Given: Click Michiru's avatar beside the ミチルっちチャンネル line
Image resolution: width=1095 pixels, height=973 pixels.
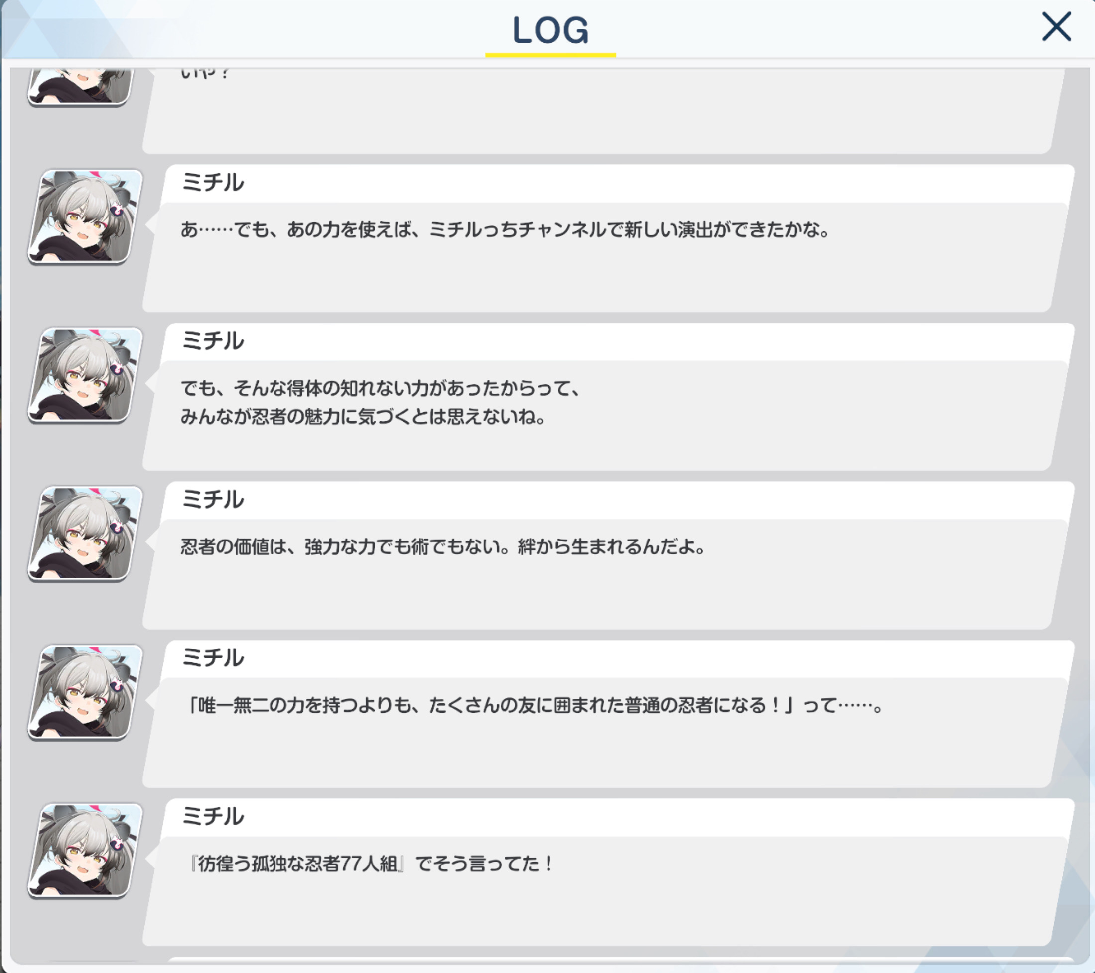Looking at the screenshot, I should [x=86, y=217].
